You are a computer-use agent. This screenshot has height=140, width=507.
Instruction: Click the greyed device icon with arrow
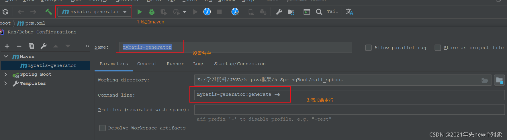coord(251,12)
